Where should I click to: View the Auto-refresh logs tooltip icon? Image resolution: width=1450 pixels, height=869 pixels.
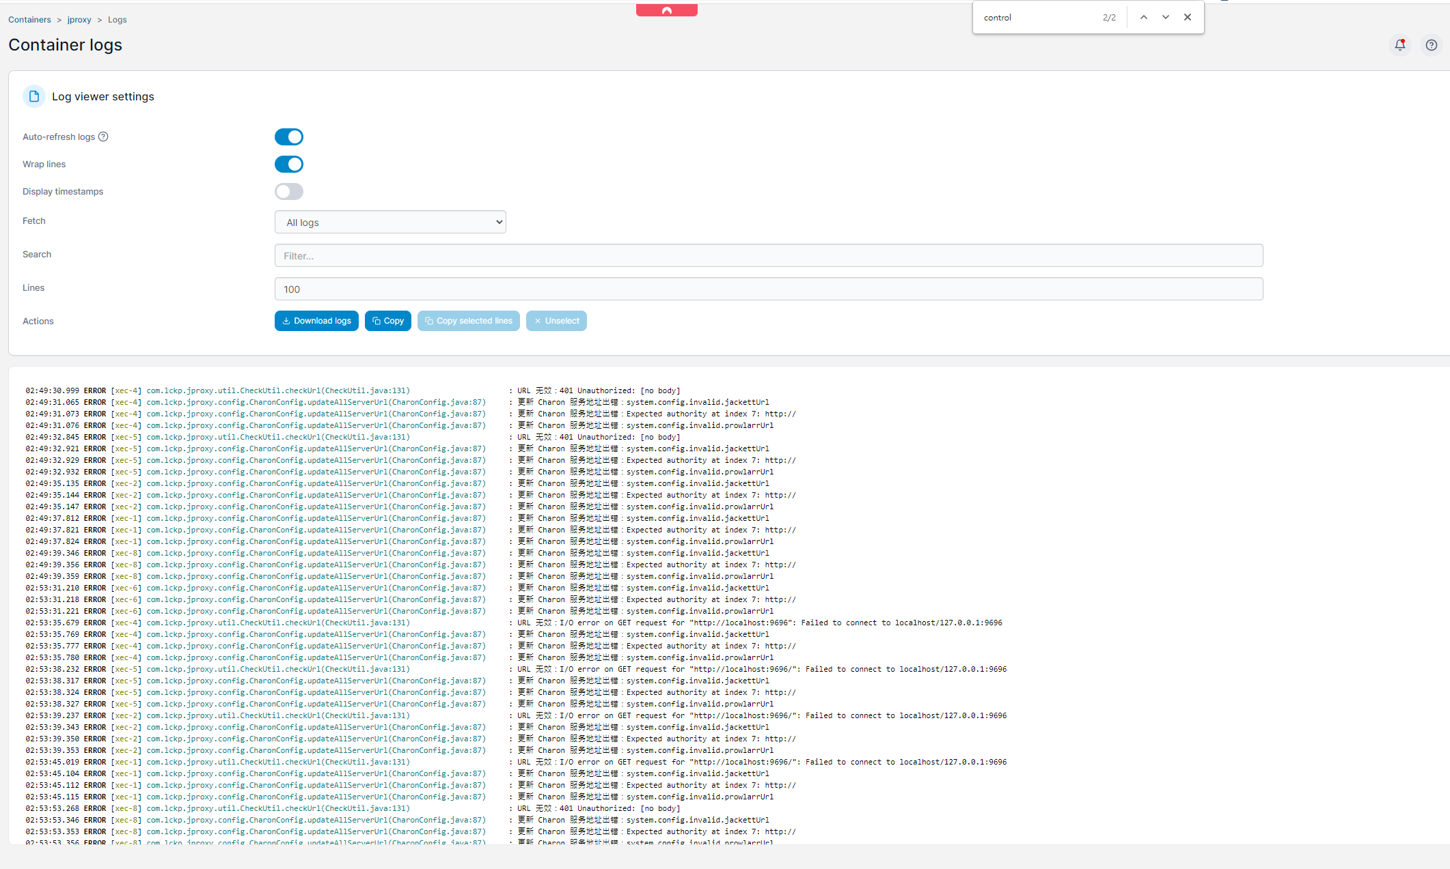click(x=103, y=137)
